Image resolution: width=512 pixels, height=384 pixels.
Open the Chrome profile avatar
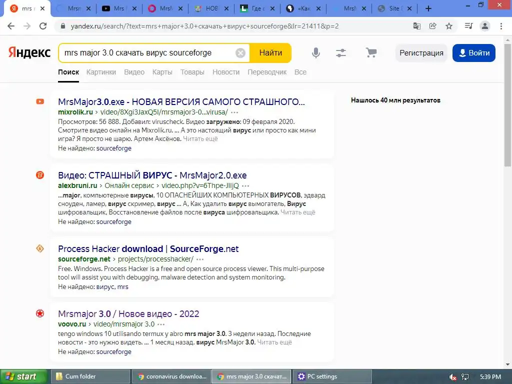coord(485,26)
